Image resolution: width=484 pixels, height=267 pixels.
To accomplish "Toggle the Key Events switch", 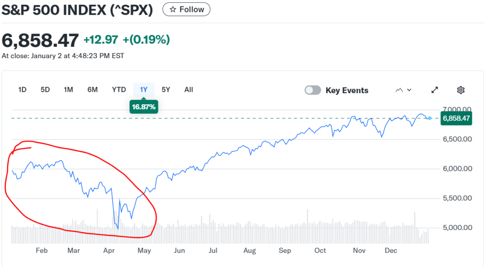I will point(313,90).
